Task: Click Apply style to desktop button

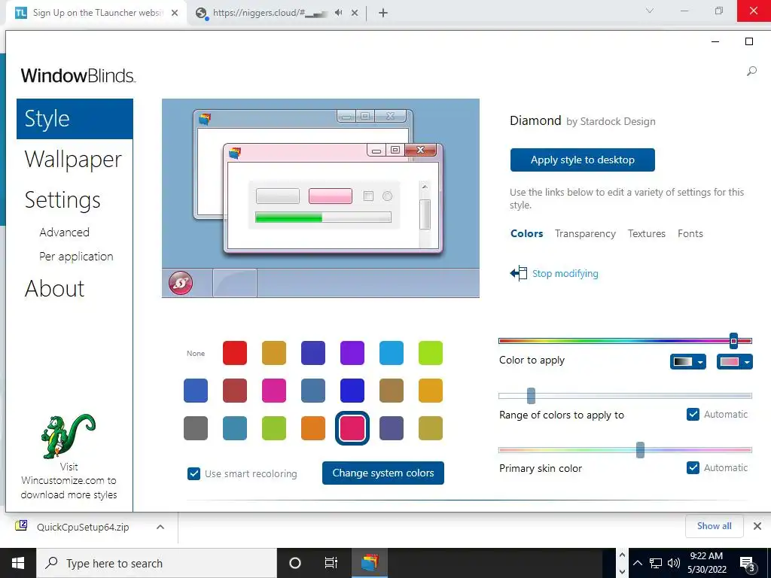Action: tap(583, 160)
